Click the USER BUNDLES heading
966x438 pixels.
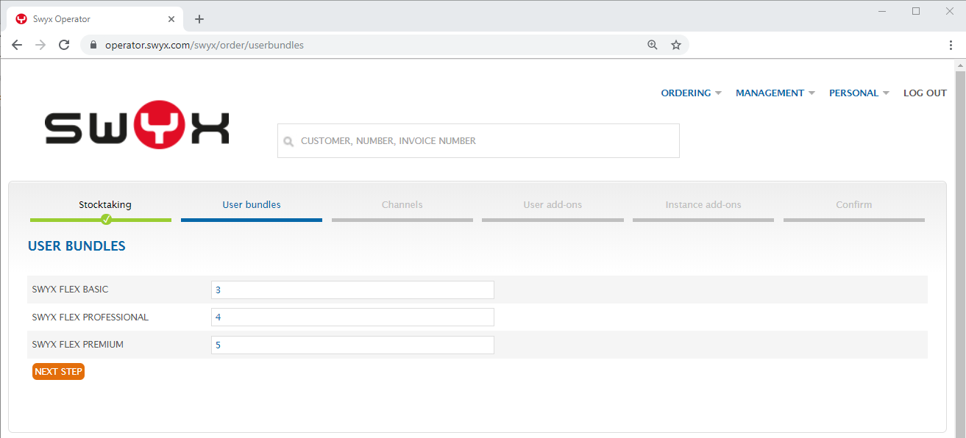point(77,246)
